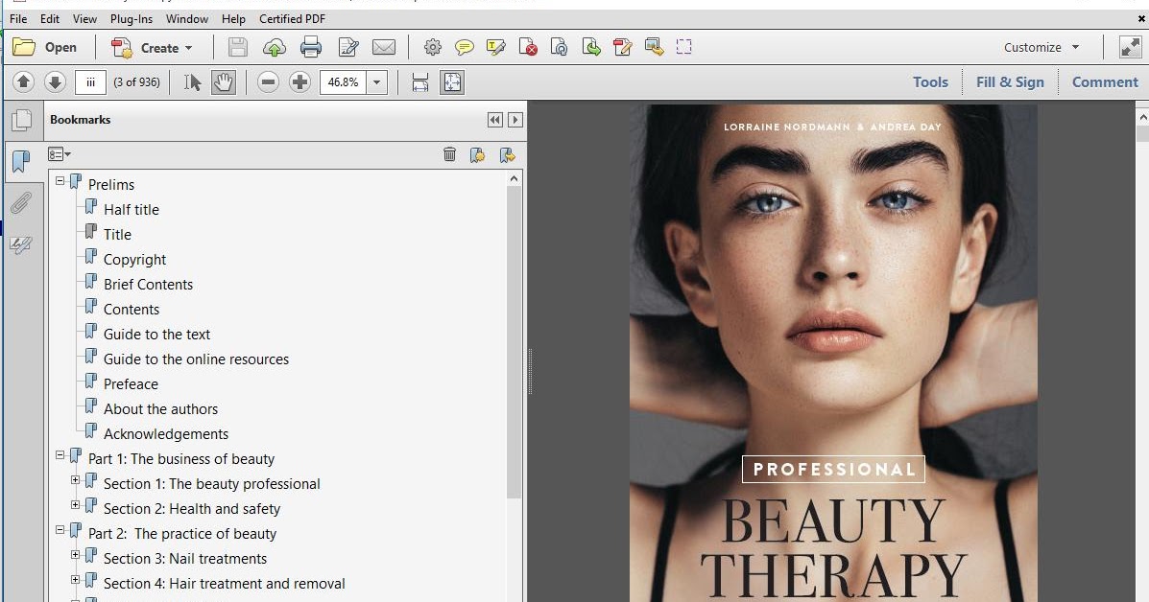Select the Snapshot marquee tool icon
This screenshot has height=602, width=1149.
684,46
